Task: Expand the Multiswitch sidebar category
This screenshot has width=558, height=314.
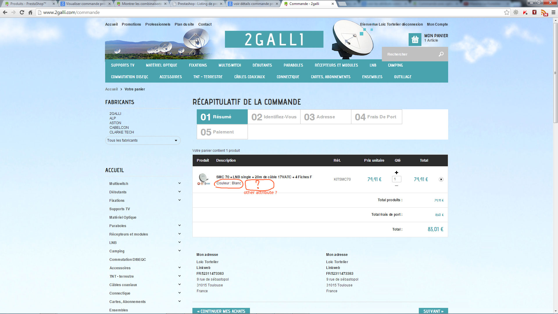Action: [x=179, y=183]
